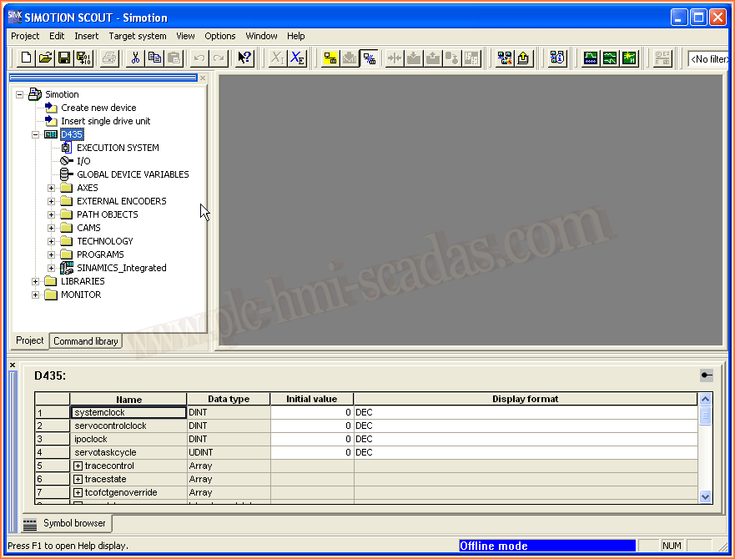The width and height of the screenshot is (735, 559).
Task: Click Insert single drive unit entry
Action: tap(105, 121)
